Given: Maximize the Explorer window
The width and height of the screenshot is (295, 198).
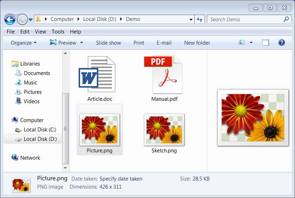Looking at the screenshot, I should (x=270, y=8).
